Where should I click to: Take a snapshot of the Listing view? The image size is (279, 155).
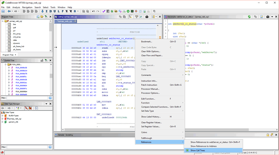click(147, 17)
